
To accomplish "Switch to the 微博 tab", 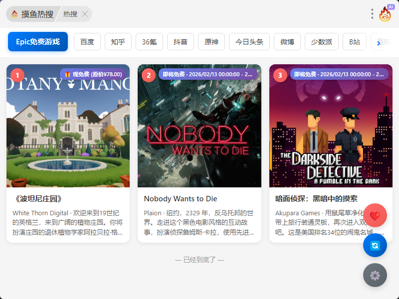I will click(287, 42).
